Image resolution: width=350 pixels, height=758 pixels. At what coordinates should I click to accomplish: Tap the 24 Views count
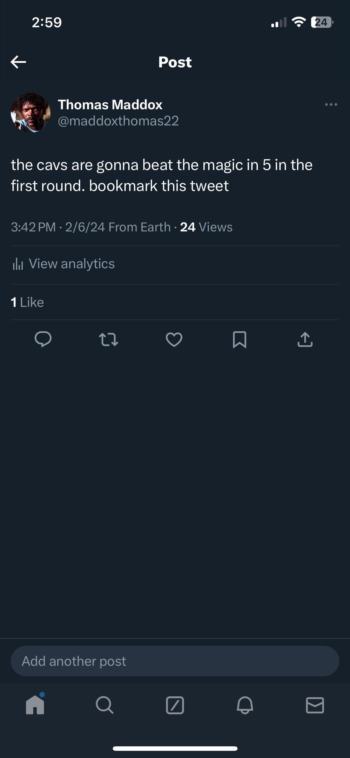tap(206, 227)
